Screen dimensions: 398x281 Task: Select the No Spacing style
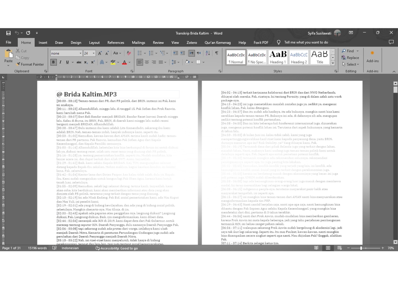pyautogui.click(x=257, y=57)
